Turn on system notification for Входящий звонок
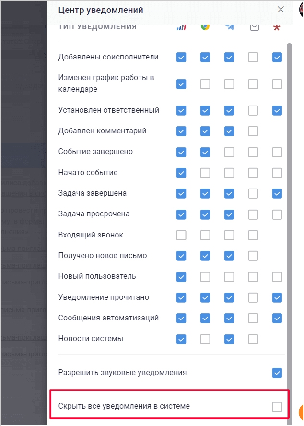Screen dimensions: 304x426 (181, 235)
